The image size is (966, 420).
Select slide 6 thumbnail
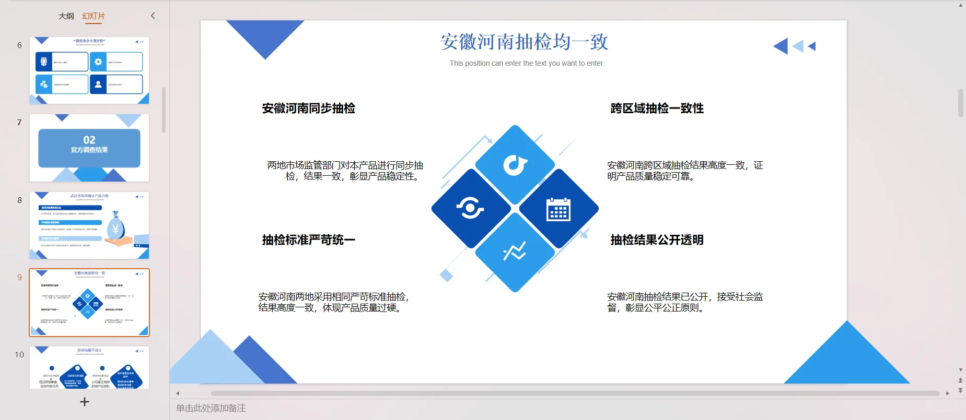89,70
